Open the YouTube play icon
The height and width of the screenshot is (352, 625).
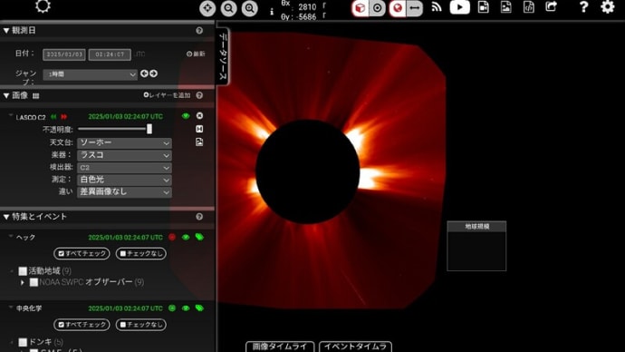pos(459,7)
